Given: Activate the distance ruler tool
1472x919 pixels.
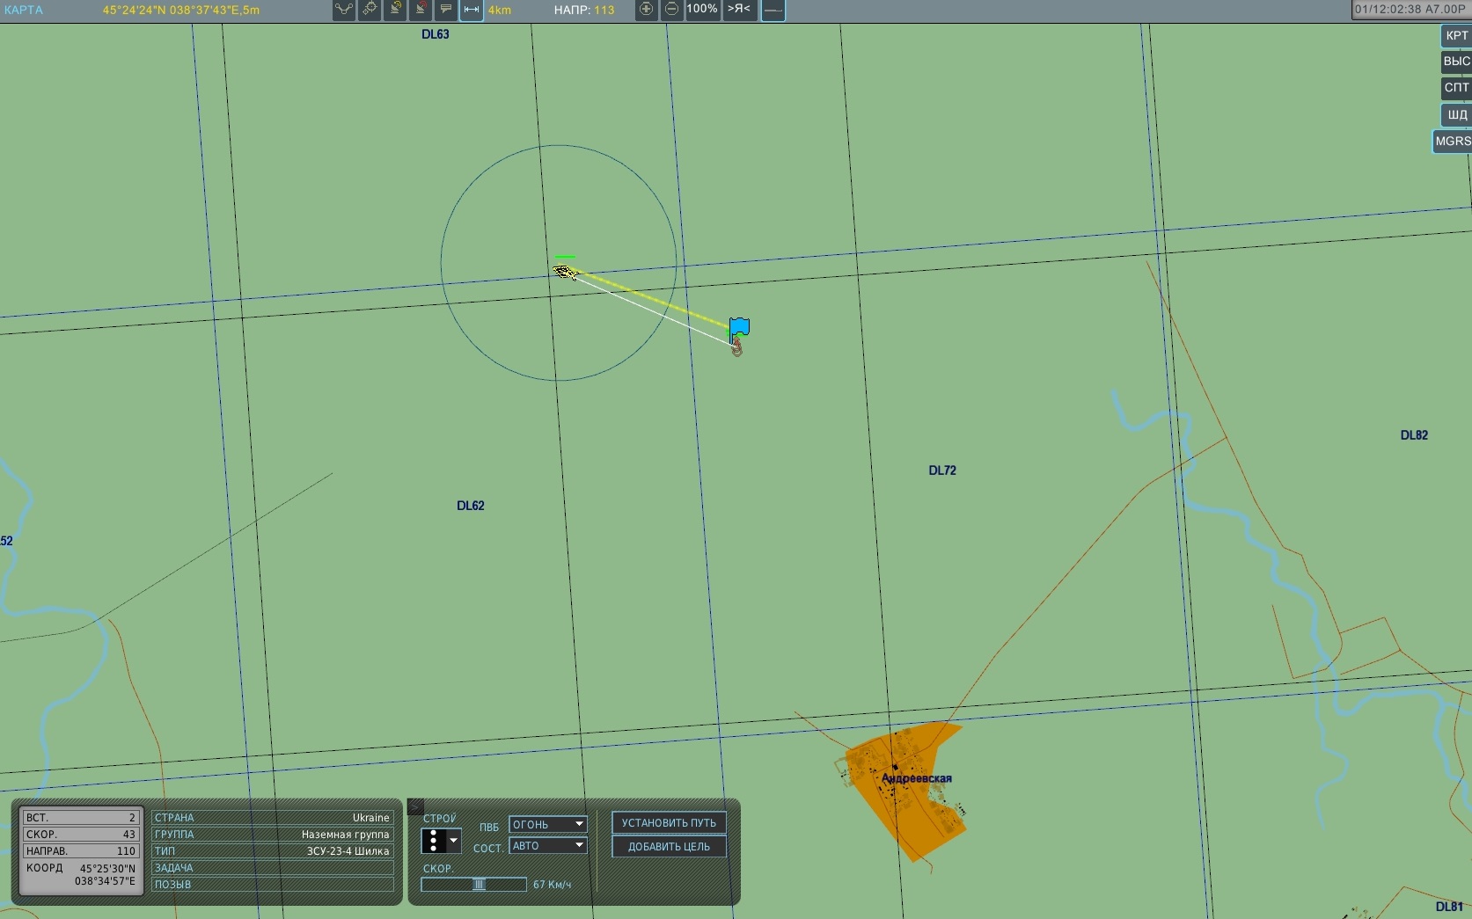Looking at the screenshot, I should point(472,10).
